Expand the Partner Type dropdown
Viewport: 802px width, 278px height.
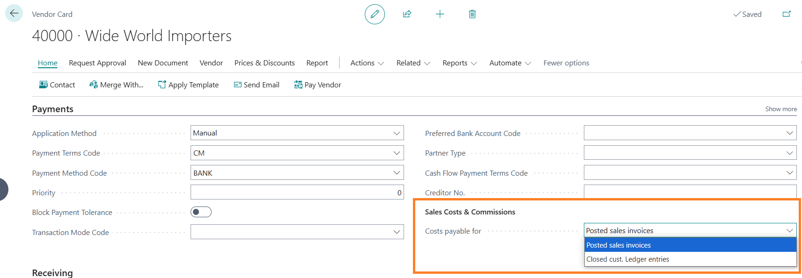pos(789,153)
